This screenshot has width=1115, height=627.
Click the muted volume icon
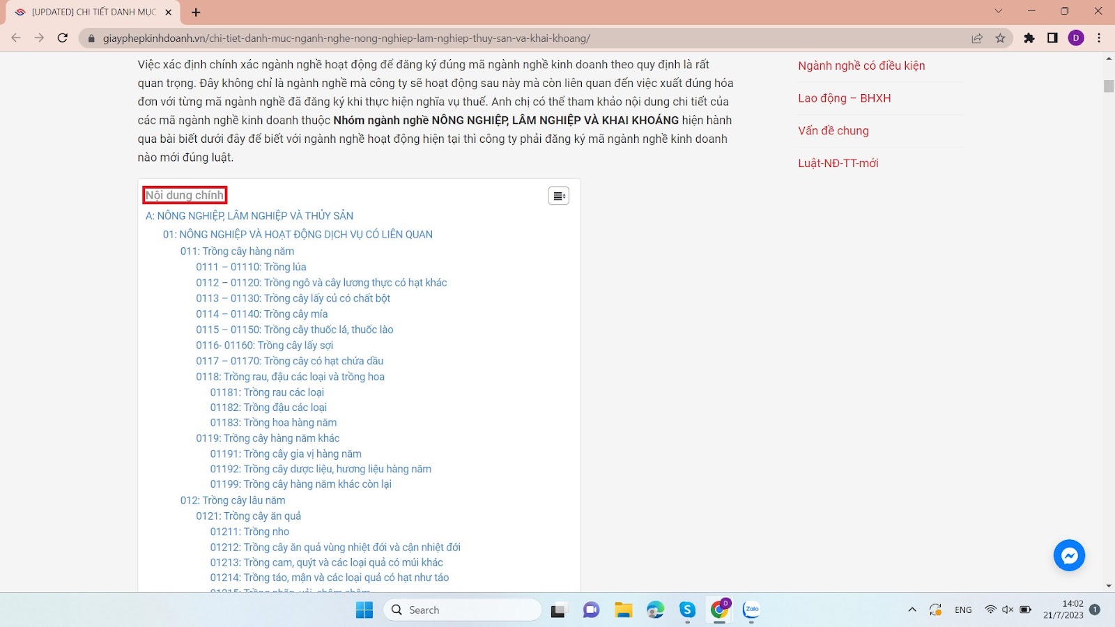click(x=1008, y=610)
